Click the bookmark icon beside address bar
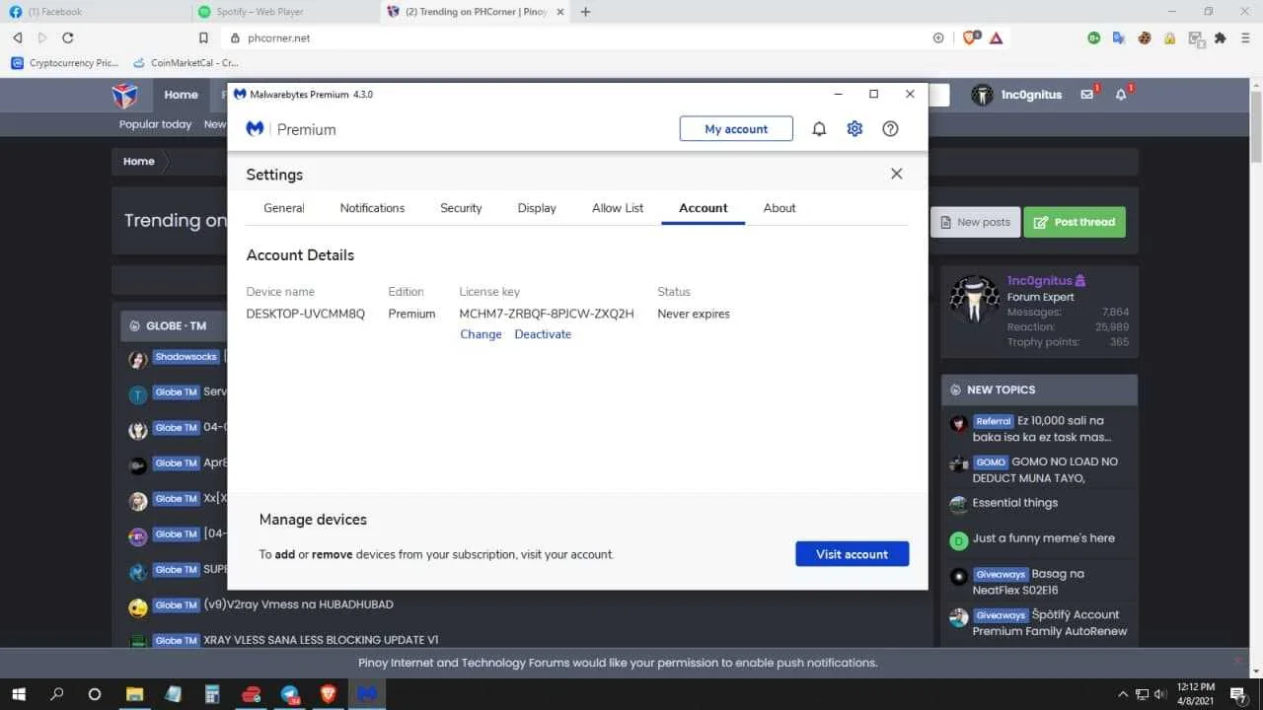Viewport: 1263px width, 710px height. 203,37
